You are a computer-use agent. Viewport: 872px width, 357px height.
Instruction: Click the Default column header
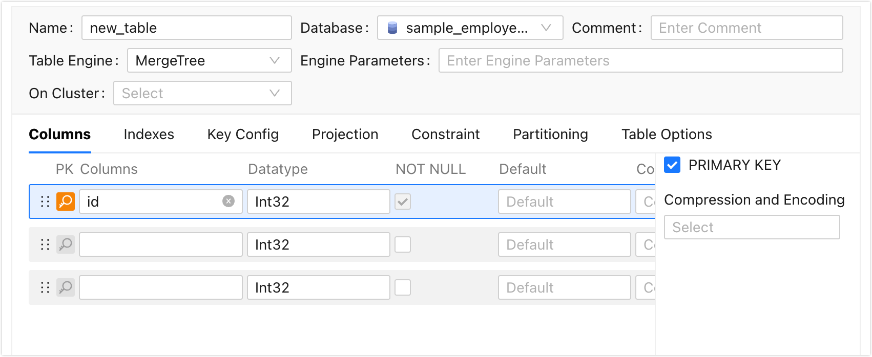pyautogui.click(x=523, y=169)
